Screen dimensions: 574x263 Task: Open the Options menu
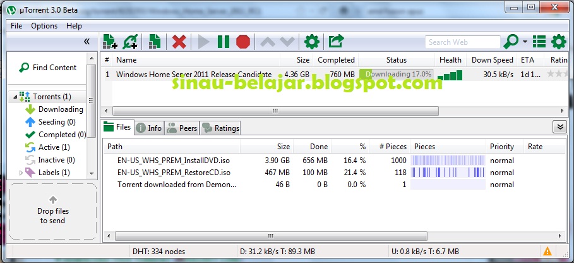44,26
